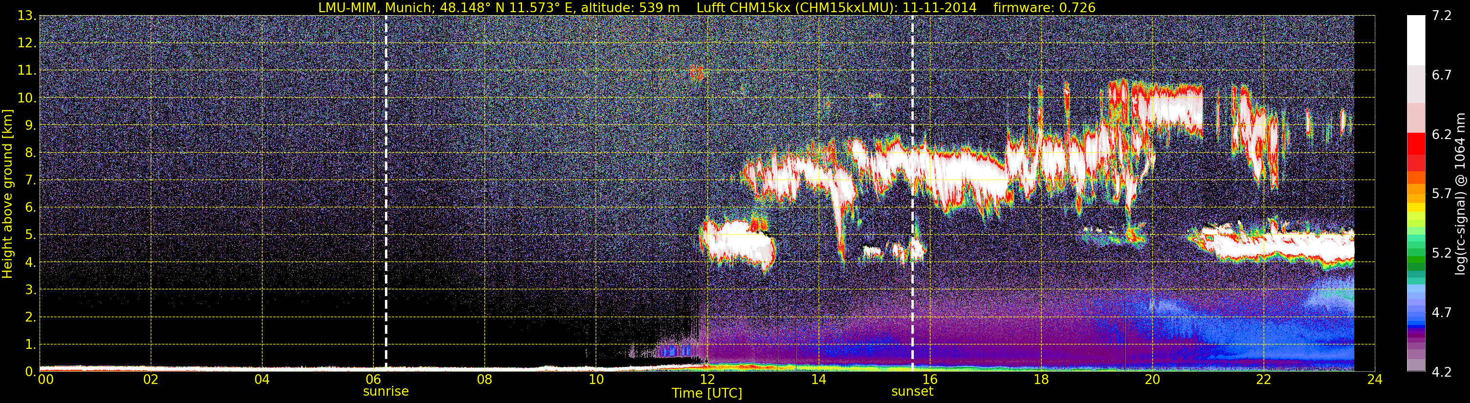1470x403 pixels.
Task: Click the colorbar value '5.7'
Action: (1442, 194)
